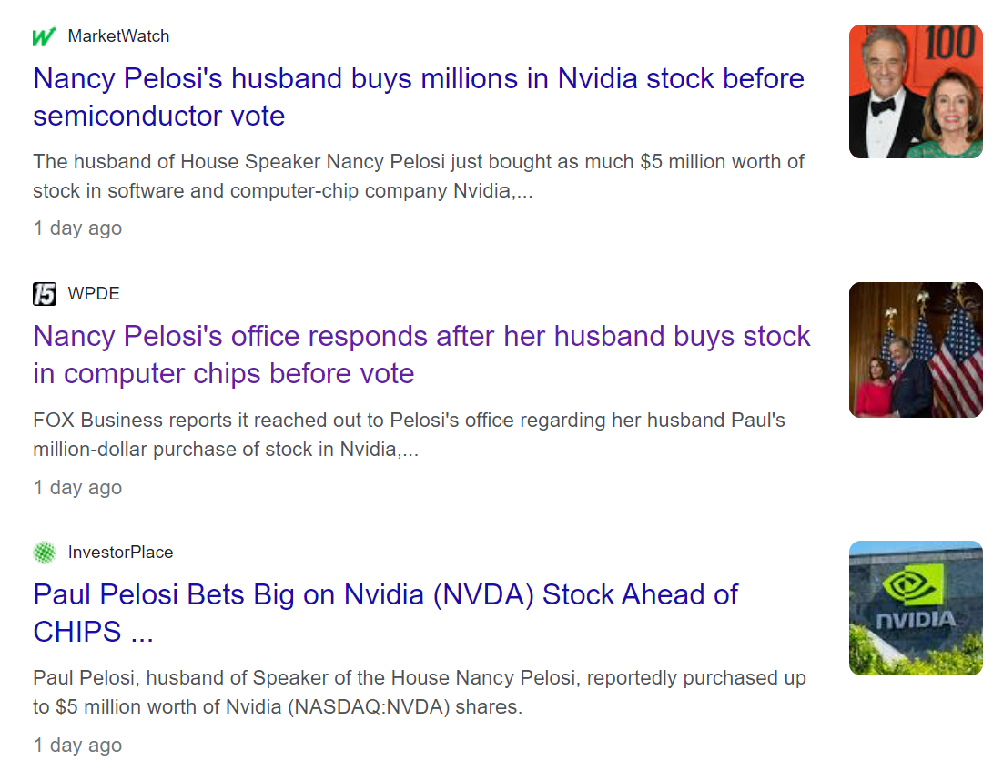Image resolution: width=1003 pixels, height=781 pixels.
Task: Click the WPDE thumbnail with American flags
Action: (x=916, y=350)
